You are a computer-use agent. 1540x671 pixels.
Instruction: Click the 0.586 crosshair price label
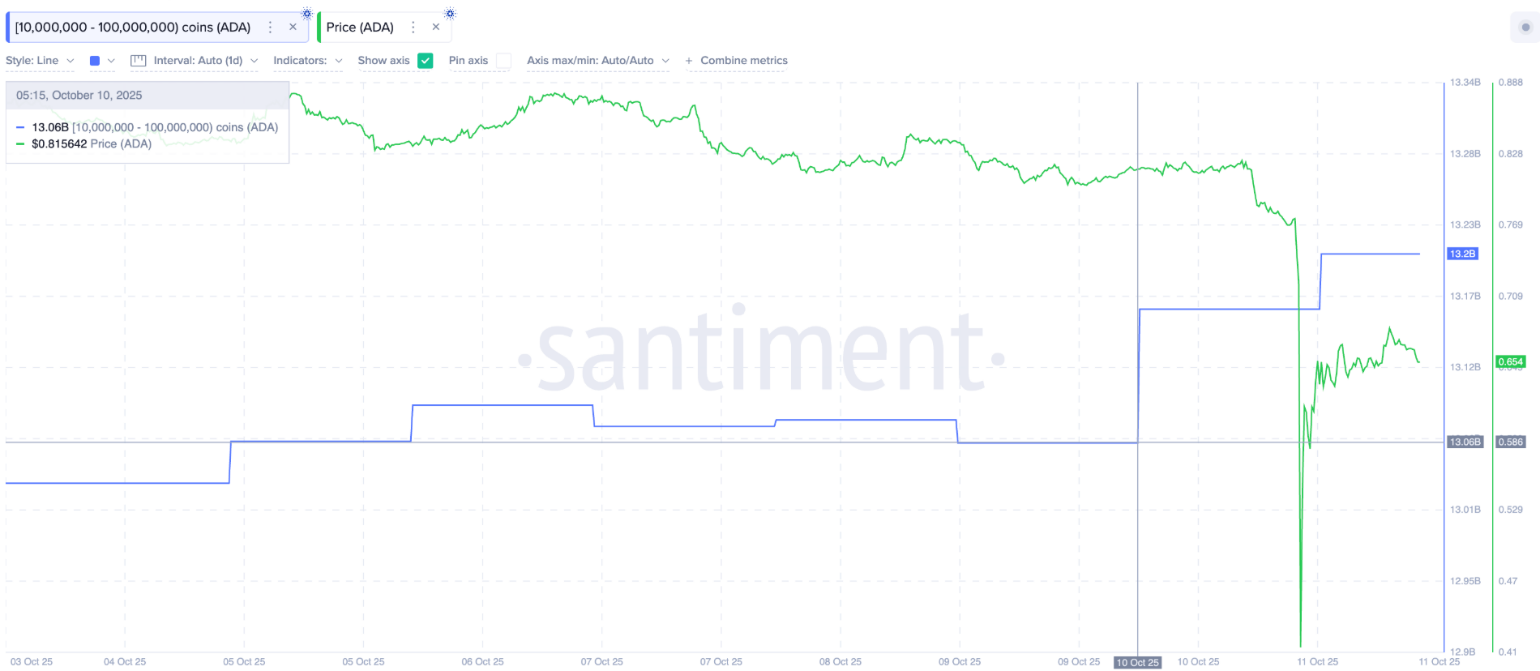tap(1511, 442)
